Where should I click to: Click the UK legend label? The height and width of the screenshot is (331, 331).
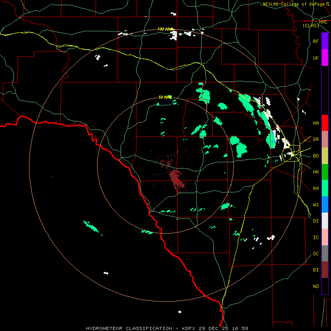click(316, 58)
